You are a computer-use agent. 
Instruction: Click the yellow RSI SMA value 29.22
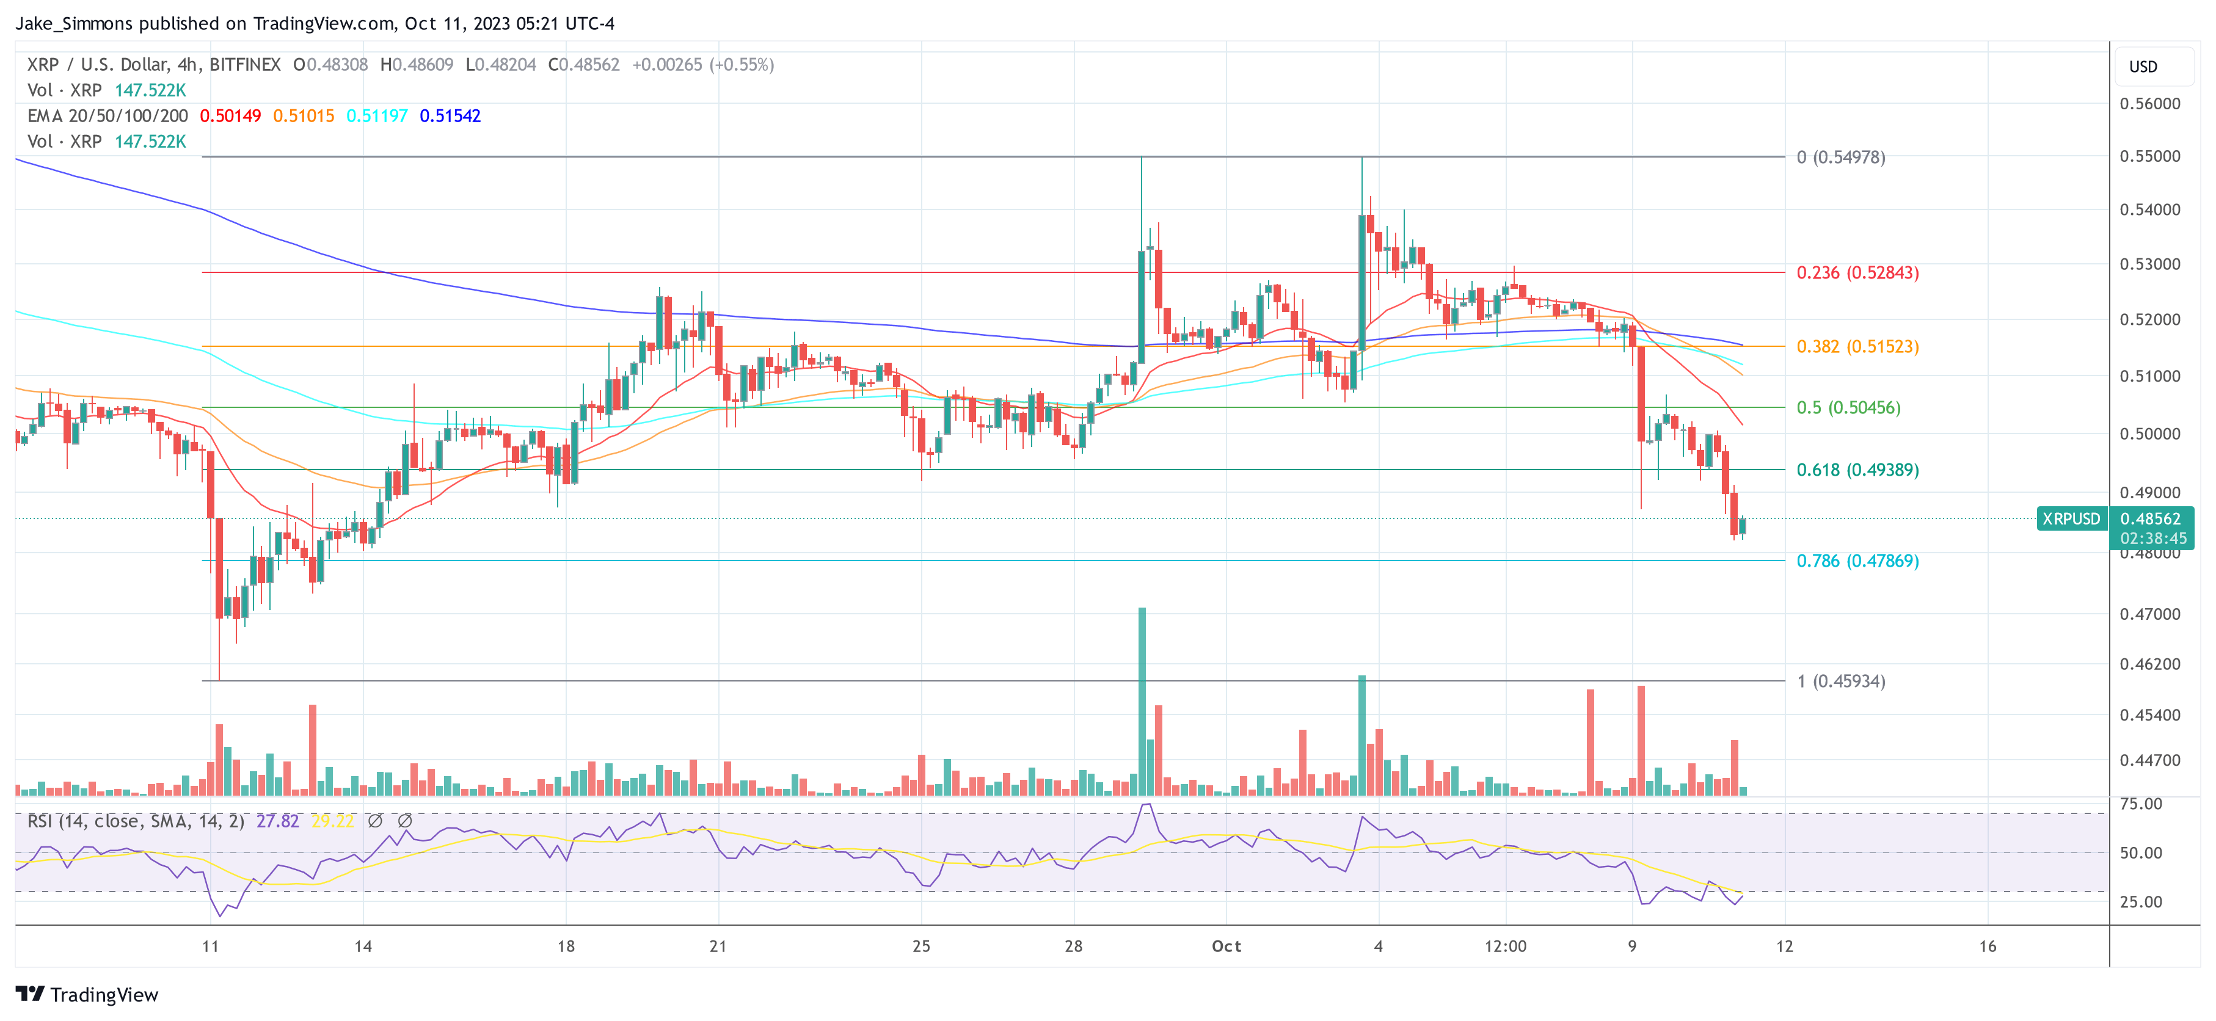[x=333, y=821]
